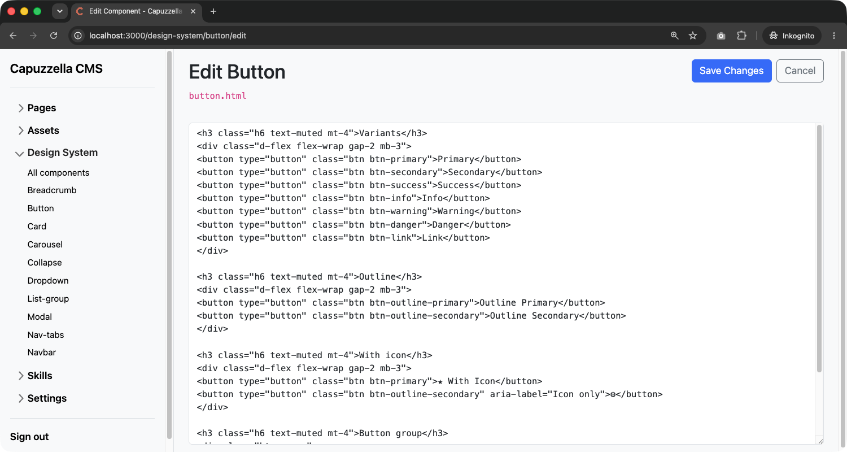This screenshot has width=847, height=452.
Task: Open the Navbar component
Action: coord(42,353)
